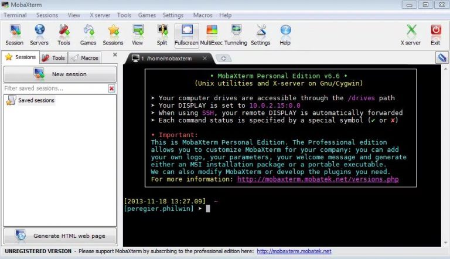
Task: Switch to the Sessions sidebar tab
Action: (21, 57)
